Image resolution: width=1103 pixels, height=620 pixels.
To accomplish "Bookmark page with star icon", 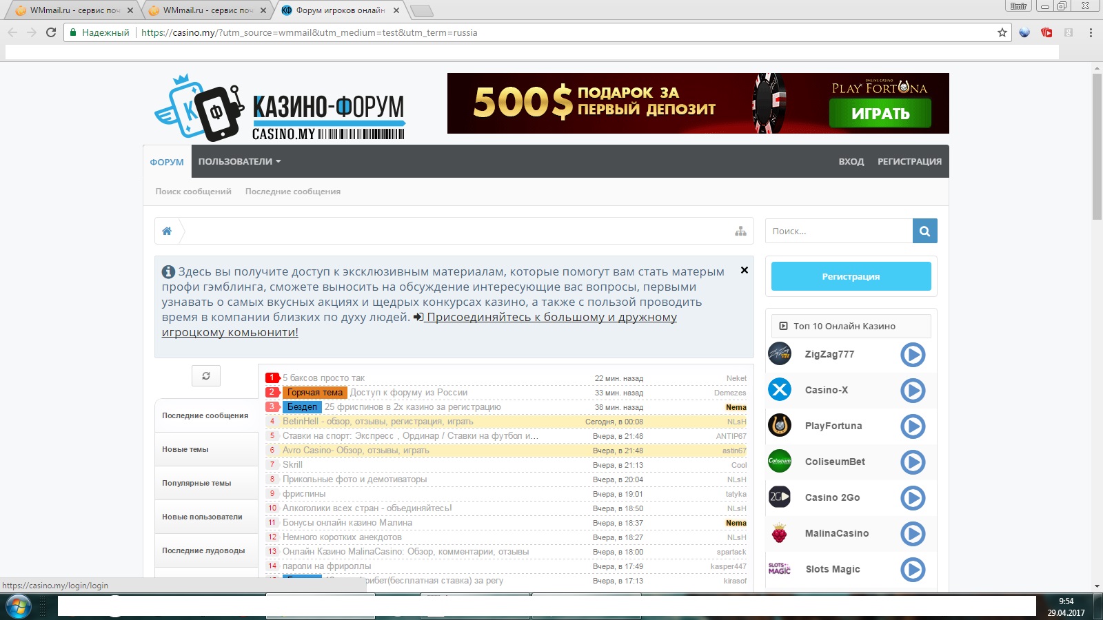I will coord(1002,32).
